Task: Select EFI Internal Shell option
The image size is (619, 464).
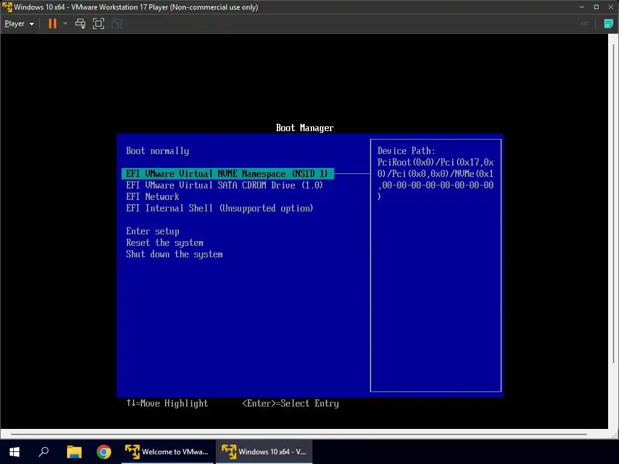Action: coord(219,208)
